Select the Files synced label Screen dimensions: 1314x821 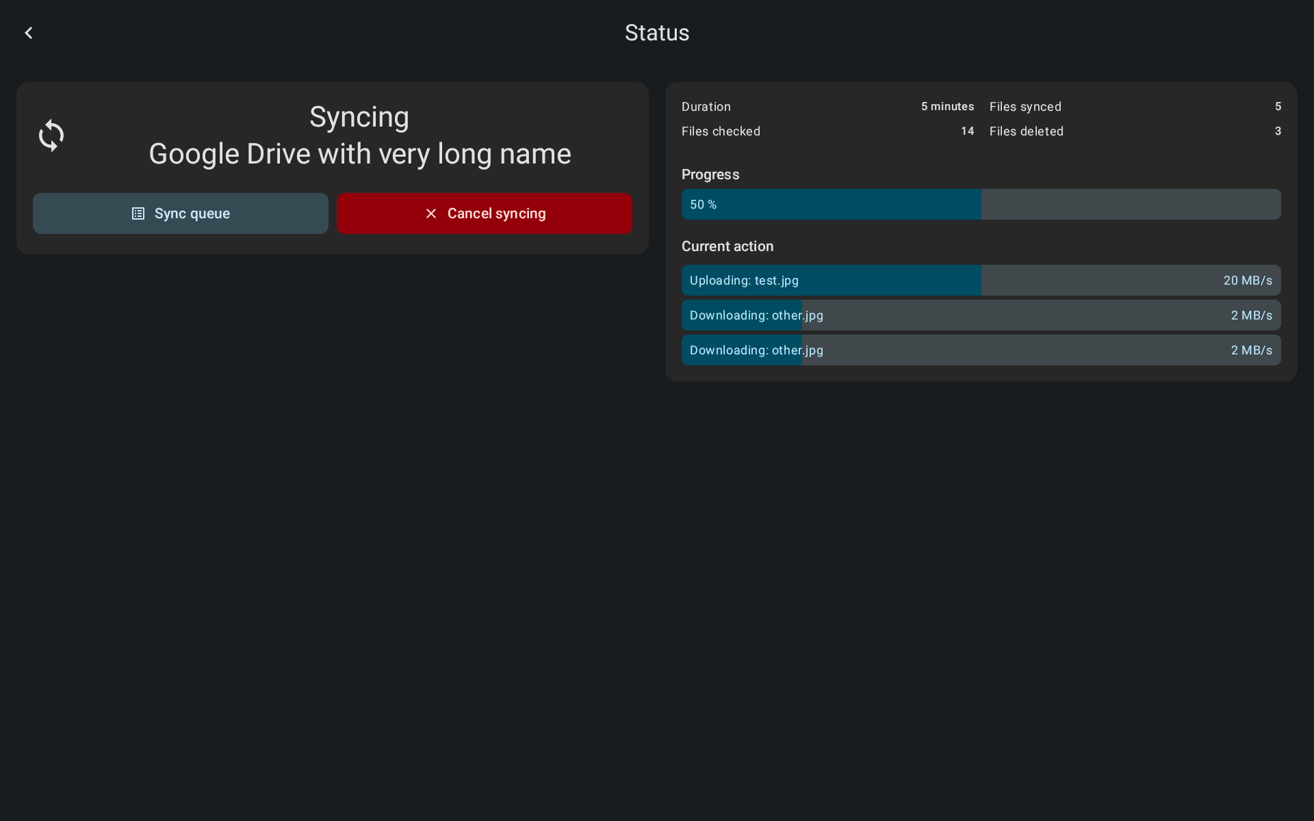tap(1025, 107)
